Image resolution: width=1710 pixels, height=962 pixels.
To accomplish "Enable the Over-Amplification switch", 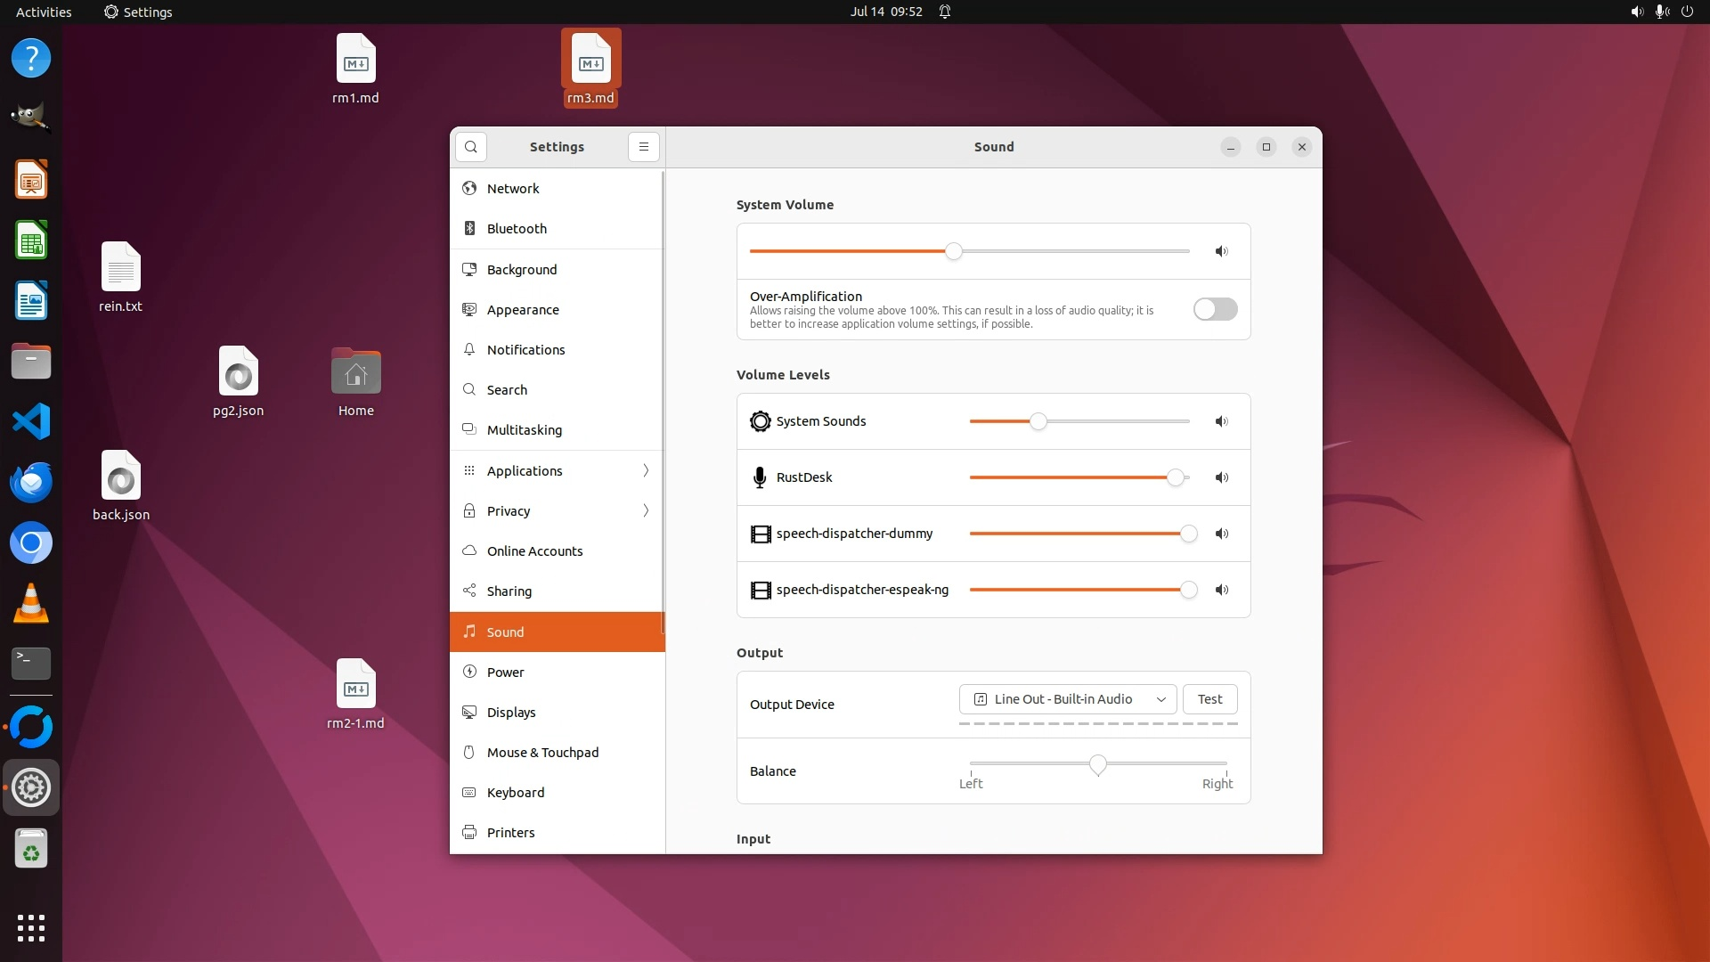I will point(1215,309).
